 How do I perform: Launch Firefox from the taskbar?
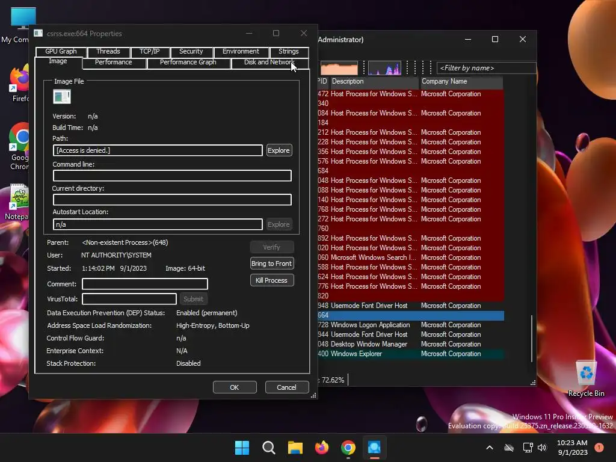322,448
